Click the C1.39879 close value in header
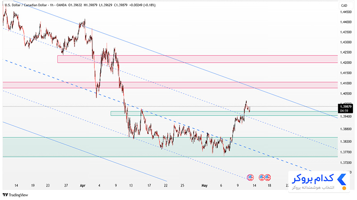357x200 pixels. pos(120,5)
